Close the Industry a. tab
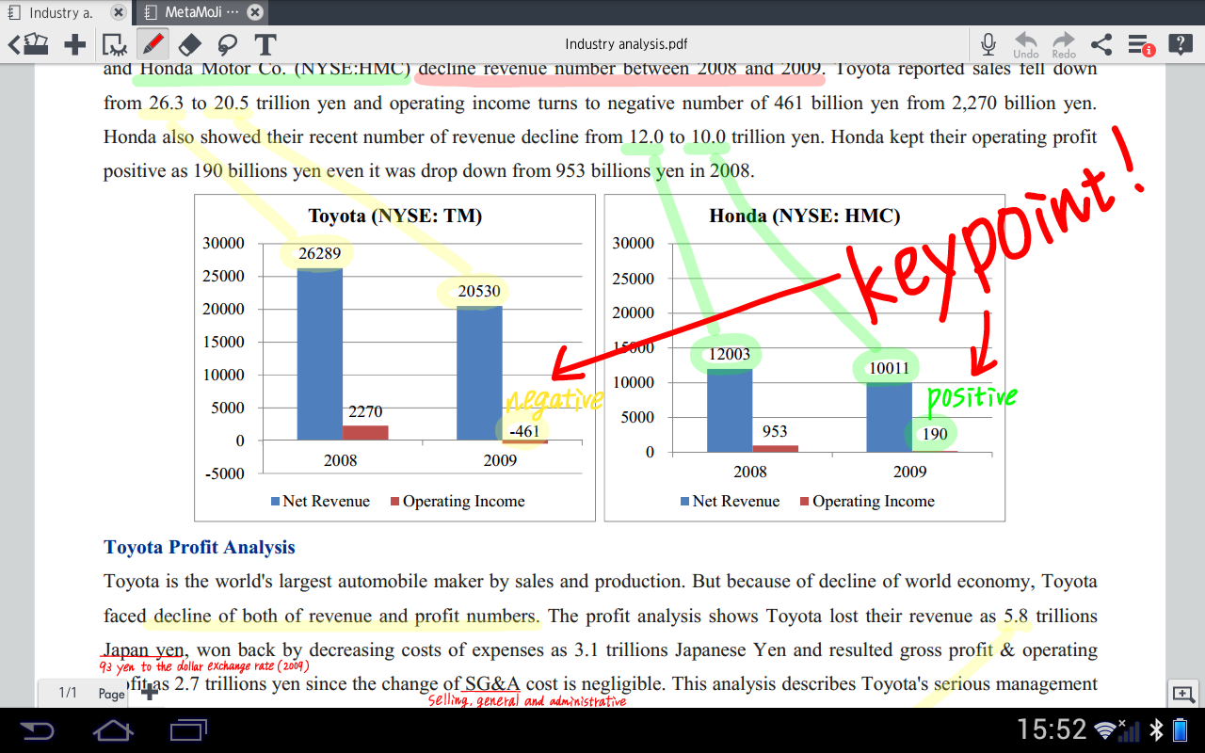 [x=118, y=13]
